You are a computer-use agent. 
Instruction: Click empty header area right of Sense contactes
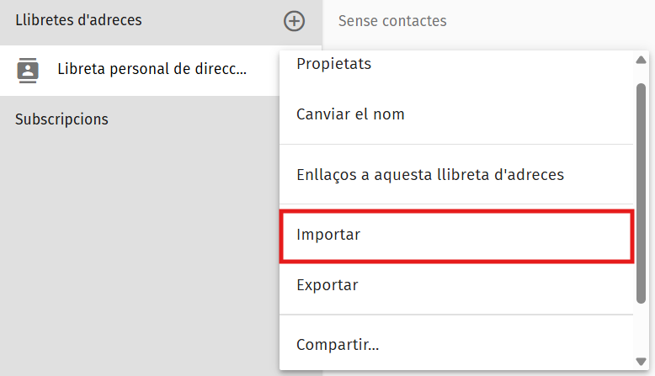(x=547, y=21)
